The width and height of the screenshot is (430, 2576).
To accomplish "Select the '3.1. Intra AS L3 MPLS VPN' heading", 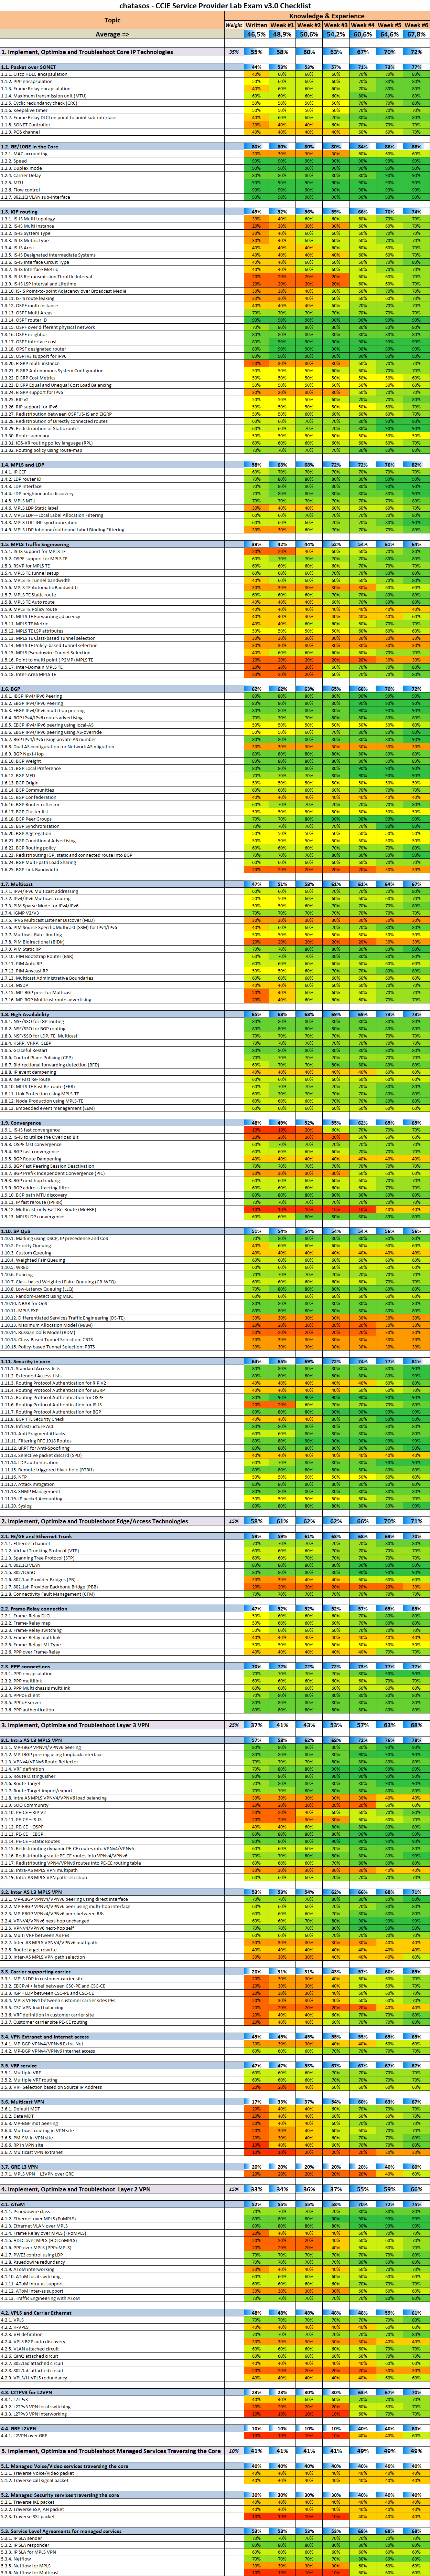I will [112, 1740].
